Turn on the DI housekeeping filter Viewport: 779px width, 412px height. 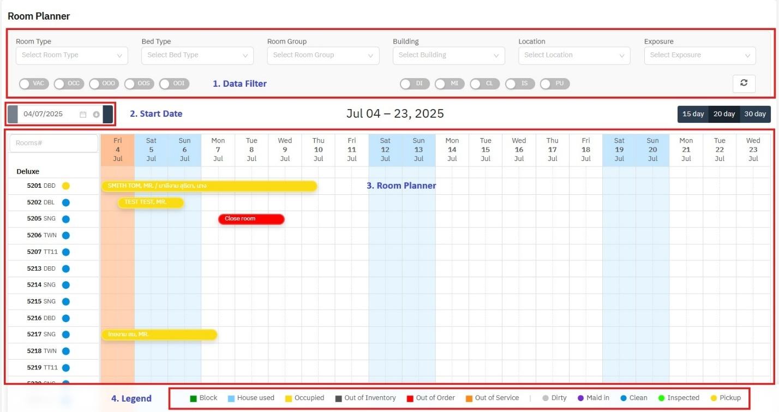415,84
